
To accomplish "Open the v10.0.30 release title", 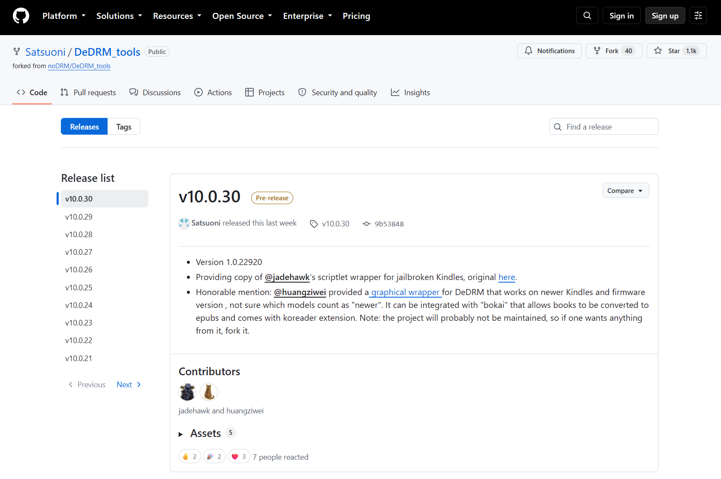I will (210, 197).
